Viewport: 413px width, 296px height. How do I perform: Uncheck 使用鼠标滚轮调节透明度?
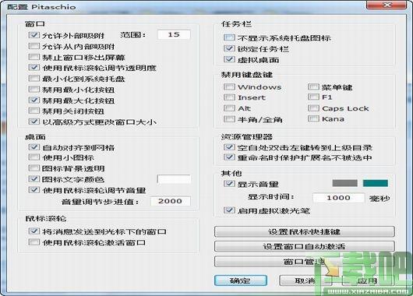[34, 68]
